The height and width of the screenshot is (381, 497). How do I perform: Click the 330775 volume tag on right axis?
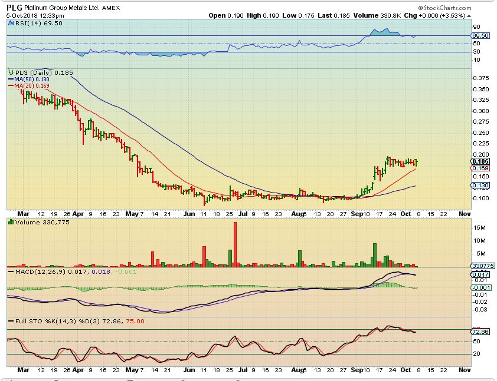[x=482, y=266]
